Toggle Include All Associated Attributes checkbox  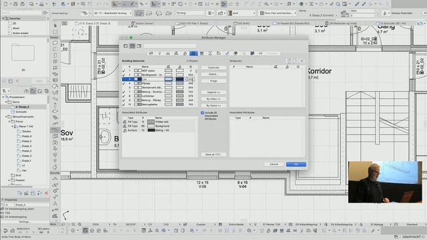(x=202, y=113)
